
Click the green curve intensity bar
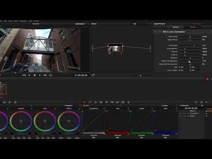tap(142, 133)
